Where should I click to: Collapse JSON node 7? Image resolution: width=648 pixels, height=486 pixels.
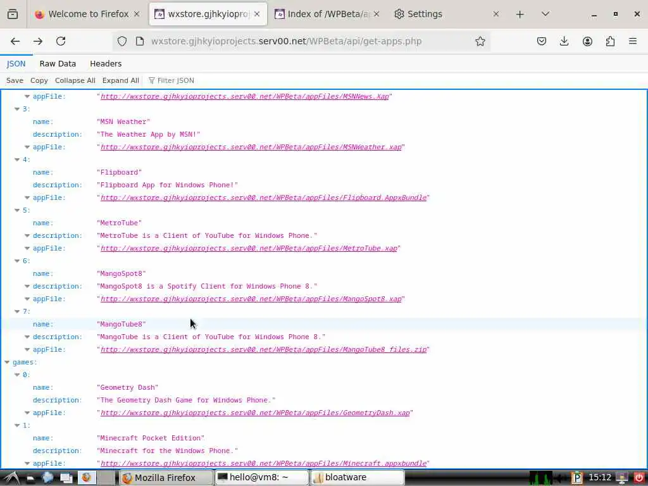click(x=17, y=311)
